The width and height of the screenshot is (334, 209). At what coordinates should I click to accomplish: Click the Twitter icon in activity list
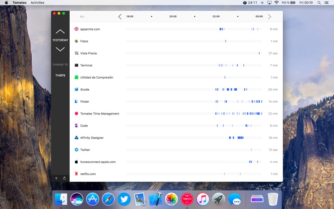76,150
